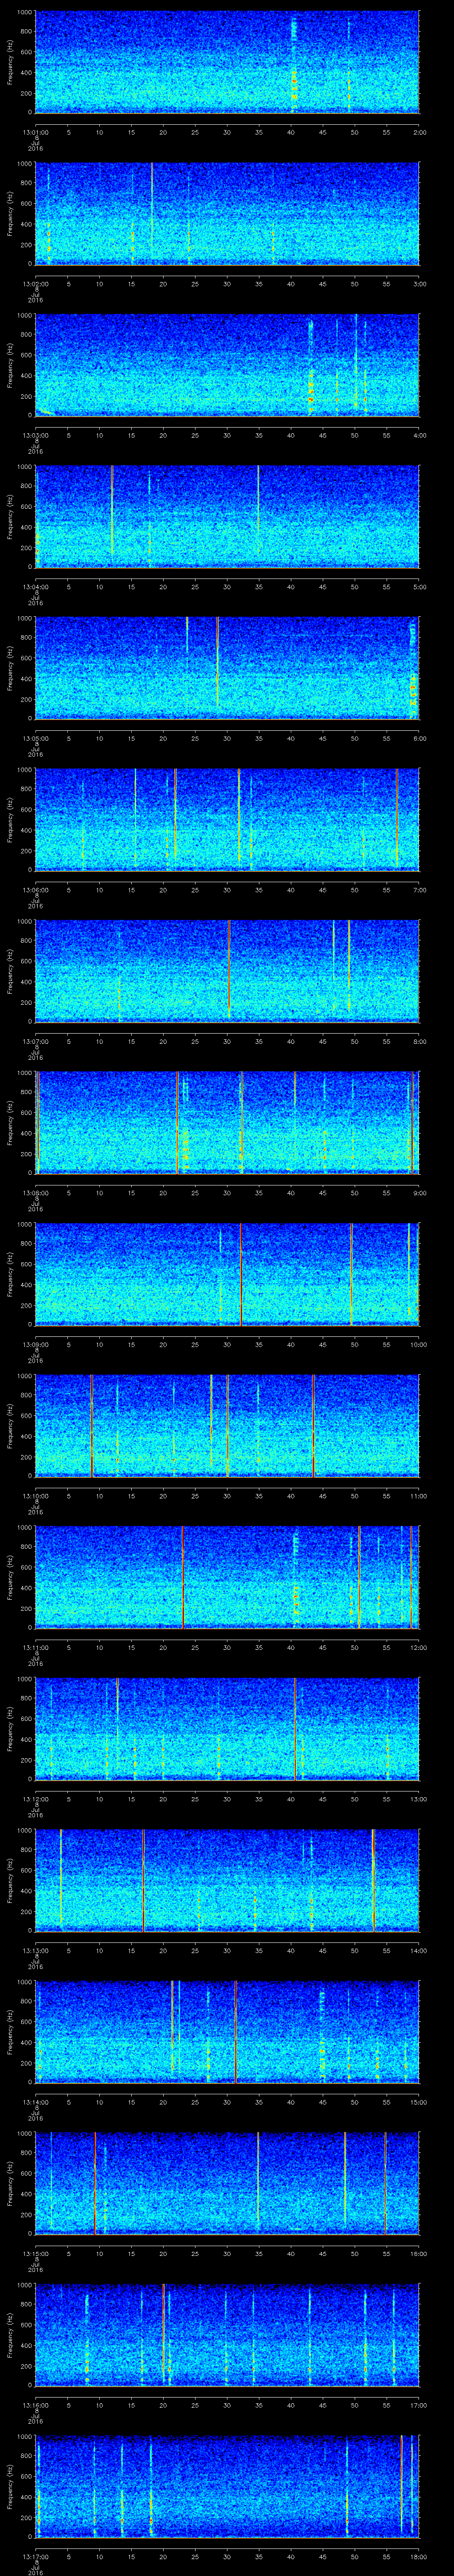Choose the '16:00' end-of-minute label
Viewport: 454px width, 2576px height.
[418, 2253]
